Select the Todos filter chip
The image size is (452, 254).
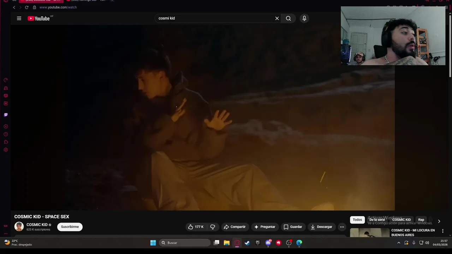357,220
